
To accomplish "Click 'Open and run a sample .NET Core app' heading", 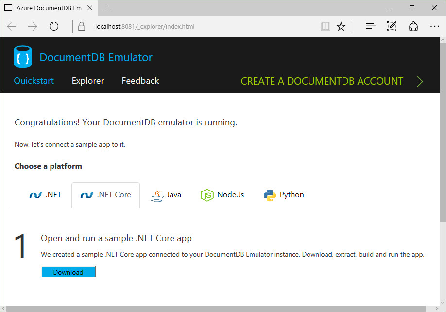I will click(x=116, y=238).
